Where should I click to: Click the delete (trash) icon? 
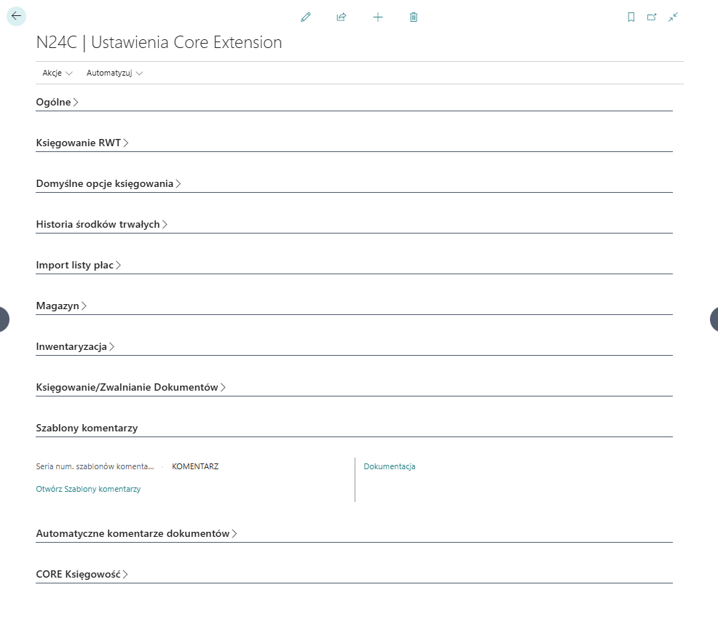point(413,17)
